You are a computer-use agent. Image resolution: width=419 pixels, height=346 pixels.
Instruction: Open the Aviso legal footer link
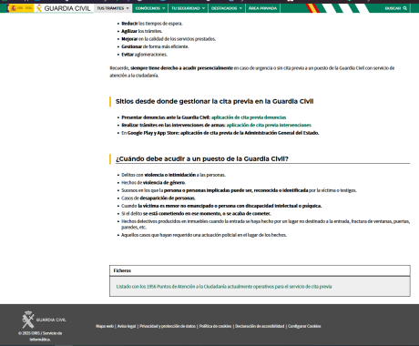[127, 326]
